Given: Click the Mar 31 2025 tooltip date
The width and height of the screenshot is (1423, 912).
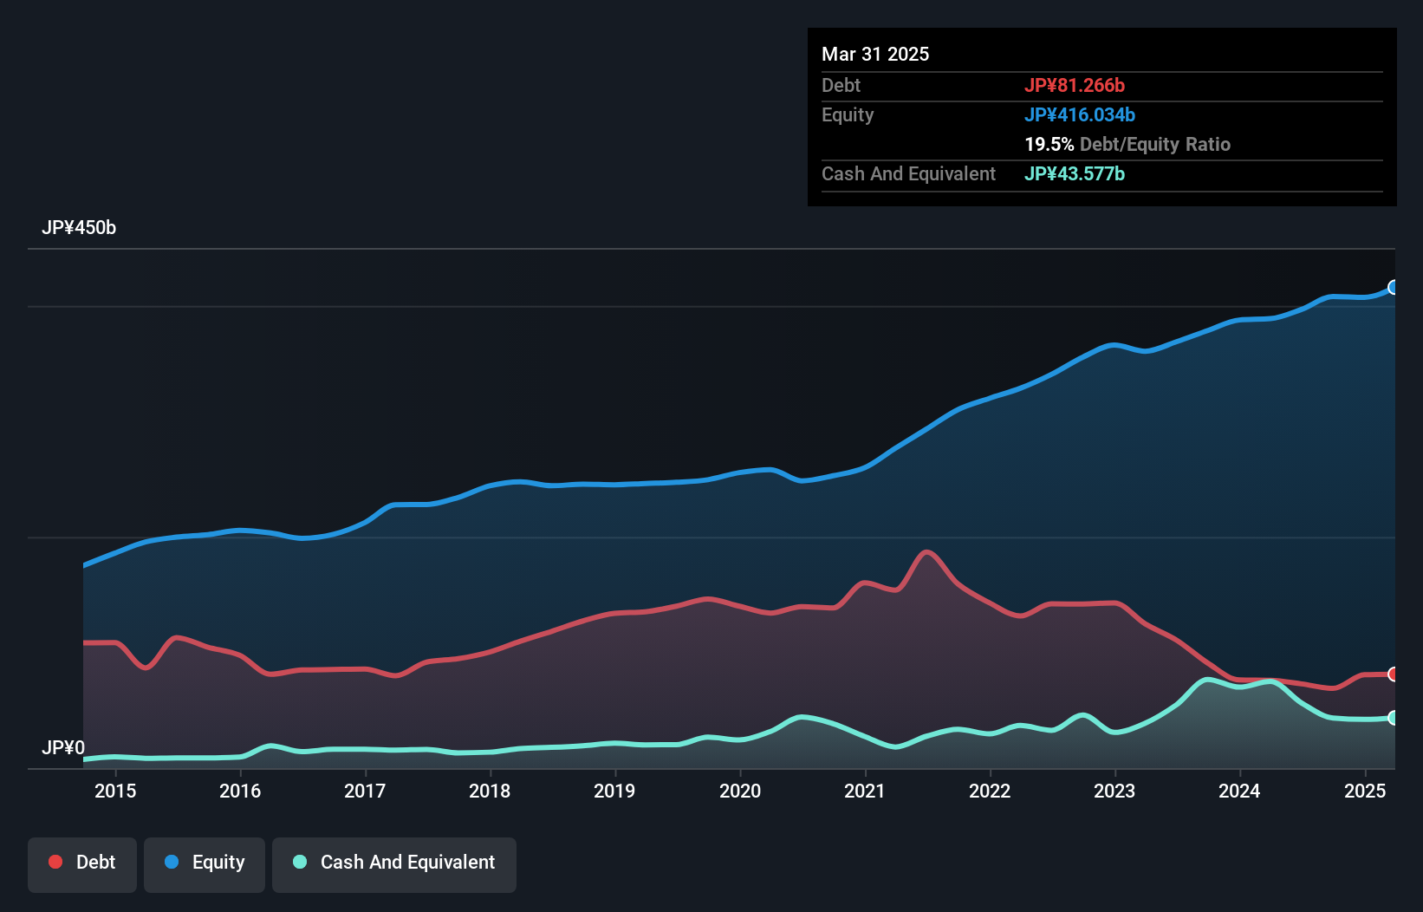Looking at the screenshot, I should (x=875, y=54).
